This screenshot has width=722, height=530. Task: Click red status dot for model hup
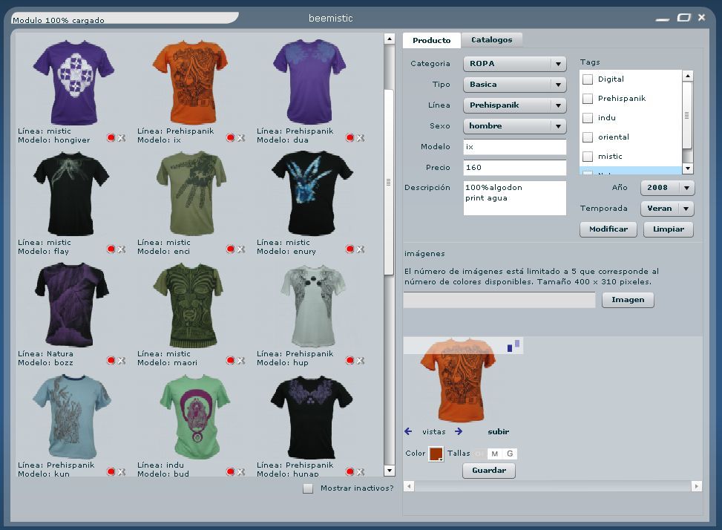350,361
